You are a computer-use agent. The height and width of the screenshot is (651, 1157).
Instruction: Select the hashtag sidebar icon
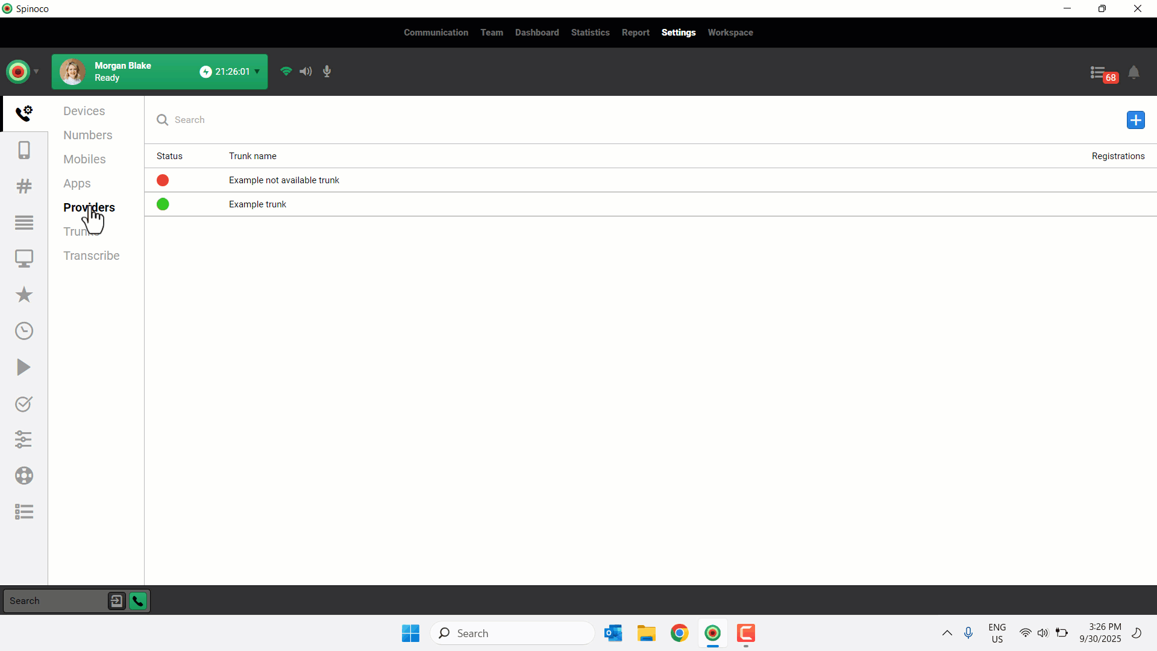24,186
